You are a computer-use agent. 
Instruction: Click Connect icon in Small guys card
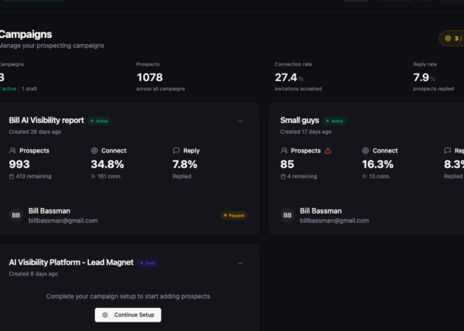point(366,151)
